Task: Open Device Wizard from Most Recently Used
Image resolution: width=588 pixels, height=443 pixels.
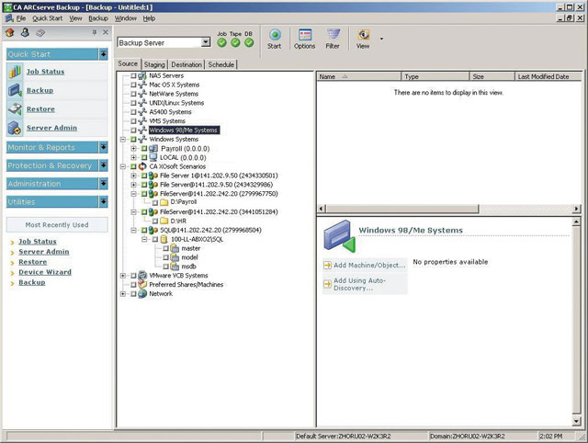Action: [45, 272]
